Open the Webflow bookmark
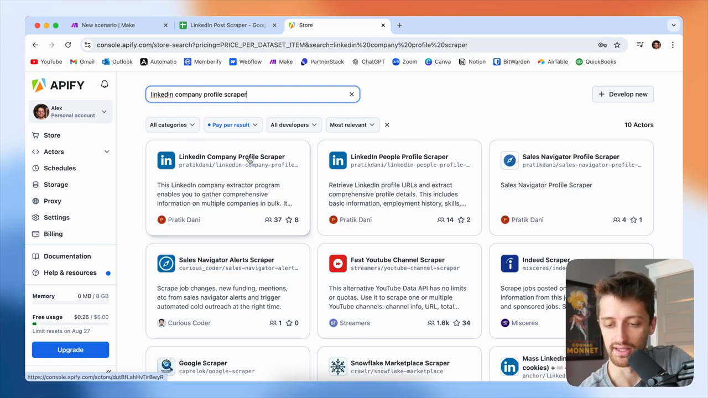Viewport: 708px width, 398px height. point(245,62)
